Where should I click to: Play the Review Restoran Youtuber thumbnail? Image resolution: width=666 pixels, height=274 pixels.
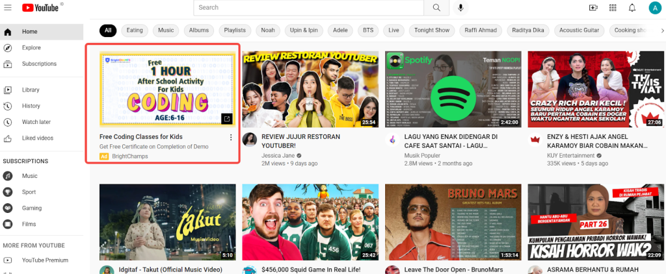310,89
